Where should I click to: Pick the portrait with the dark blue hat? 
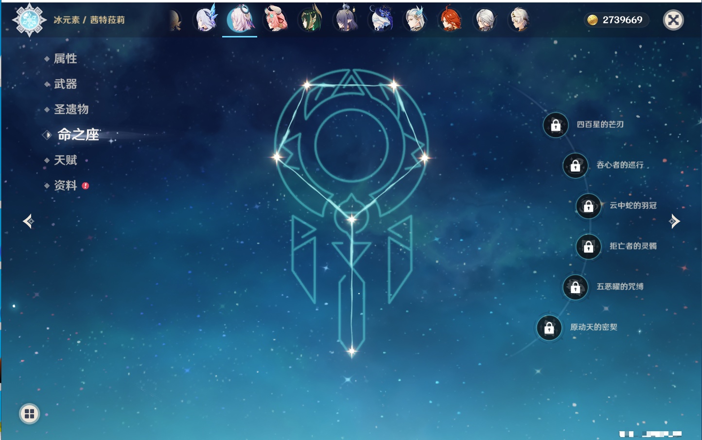(x=381, y=19)
